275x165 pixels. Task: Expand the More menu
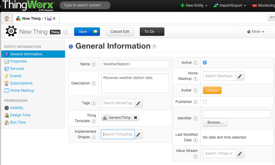(x=256, y=32)
